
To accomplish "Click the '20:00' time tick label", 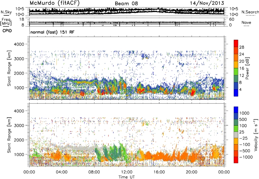I will (x=192, y=172).
